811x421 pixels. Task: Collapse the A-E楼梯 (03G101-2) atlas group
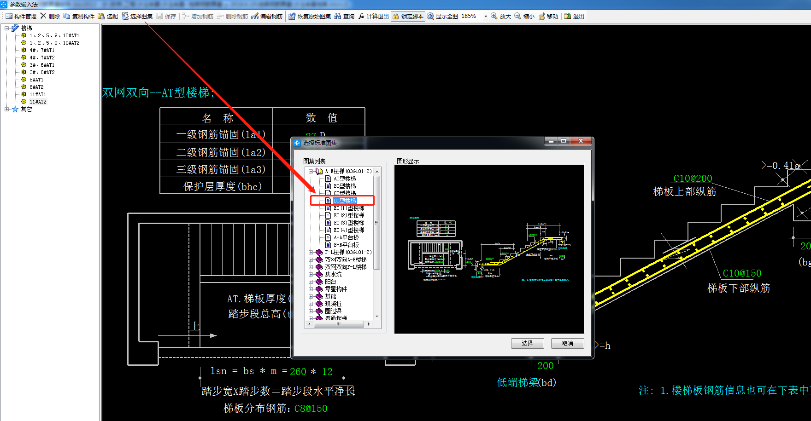[311, 171]
